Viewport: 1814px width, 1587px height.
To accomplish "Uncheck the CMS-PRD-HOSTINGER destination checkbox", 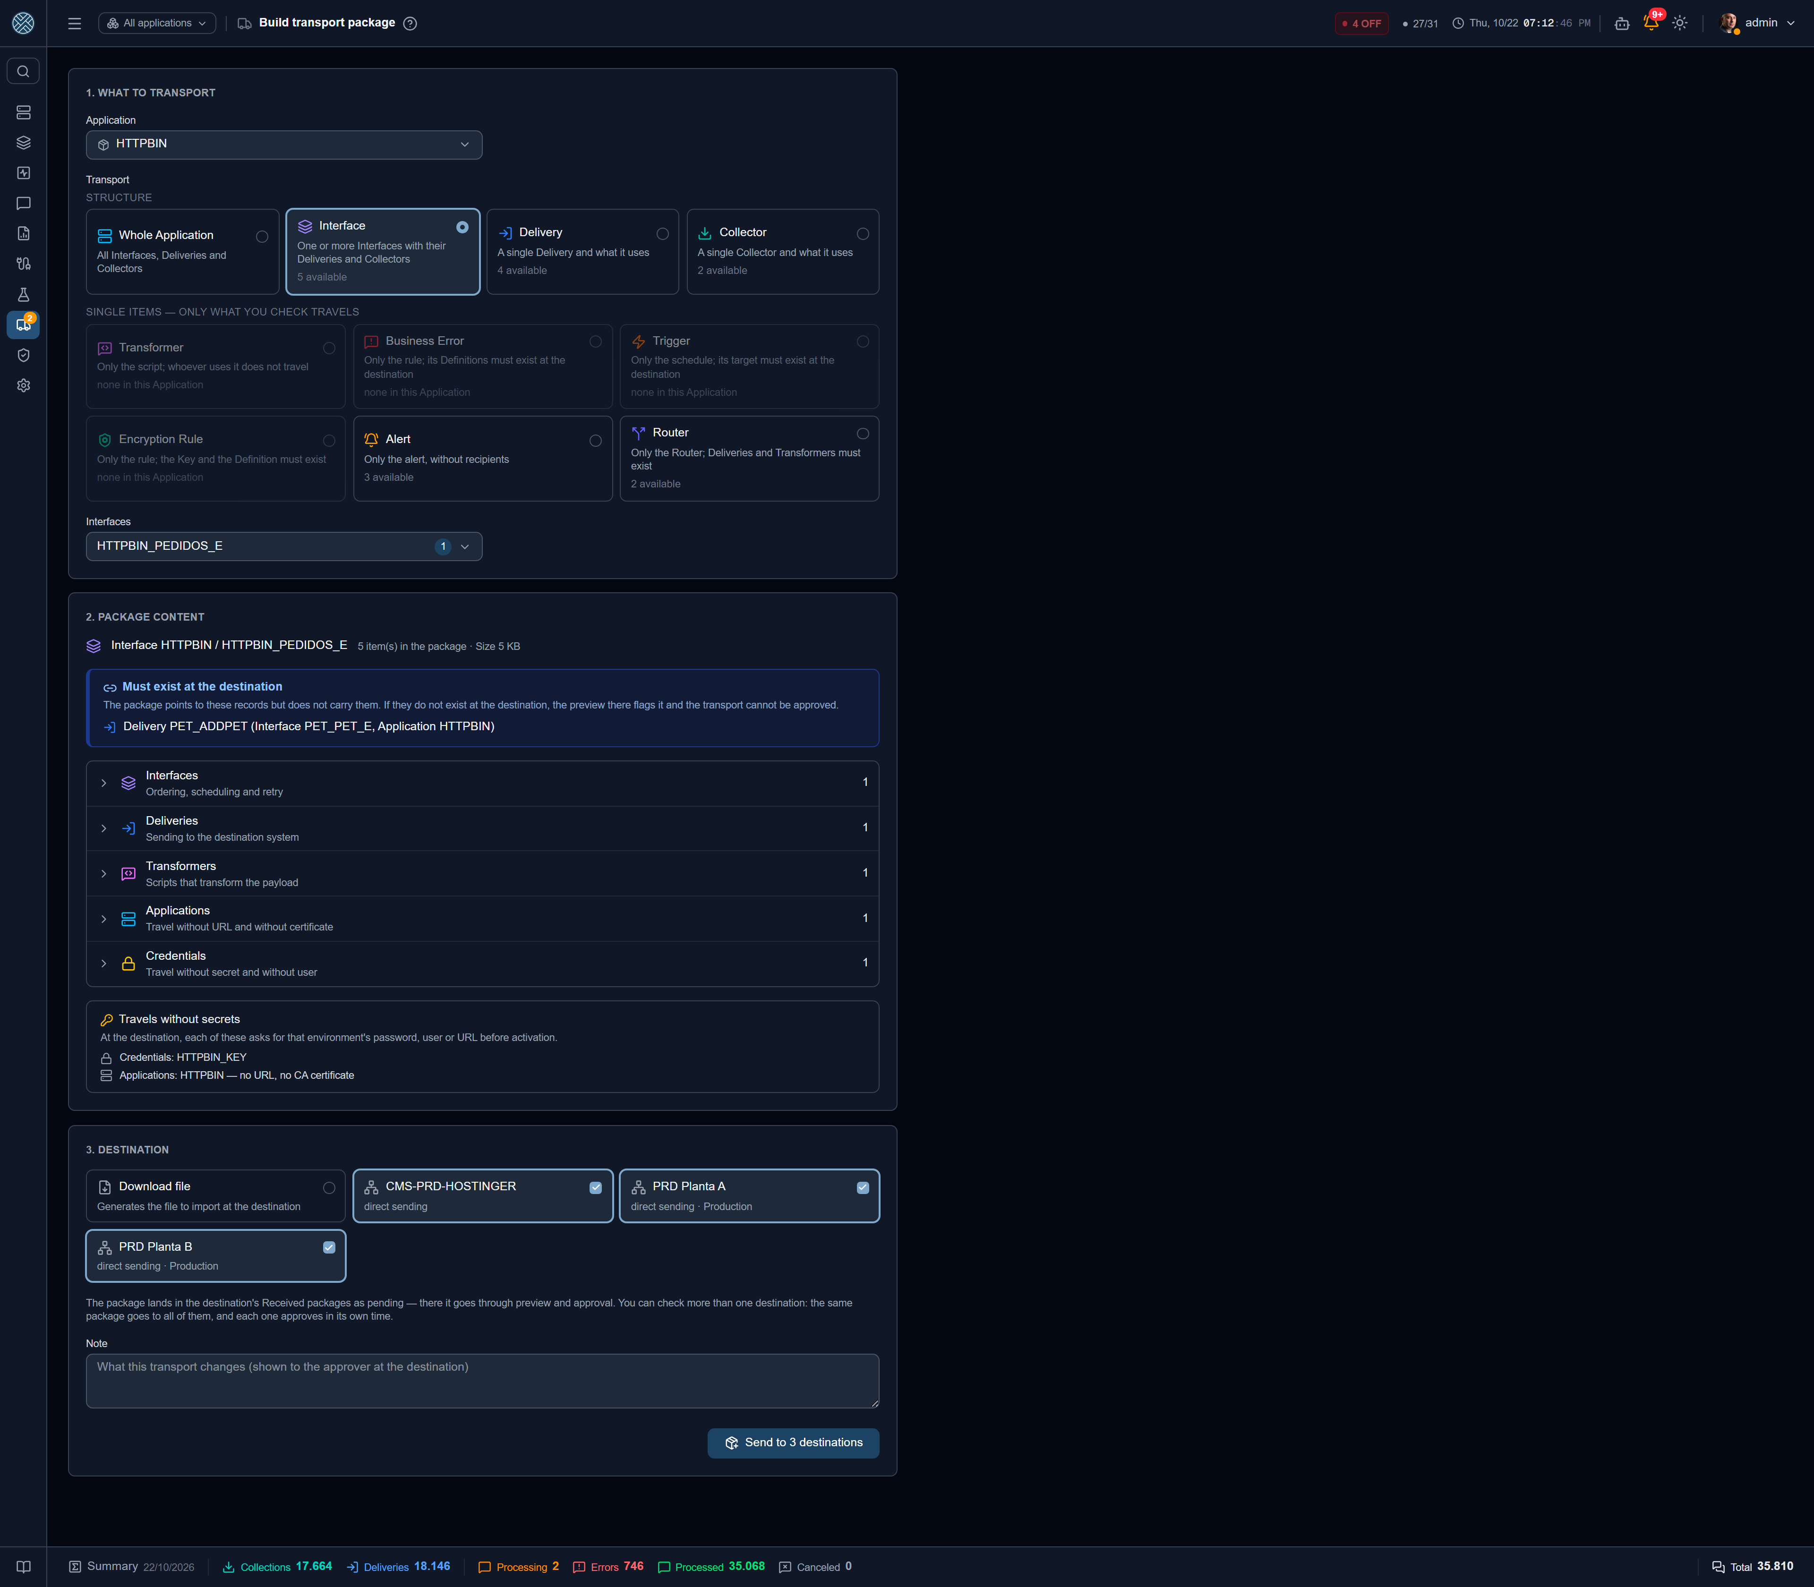I will 595,1187.
